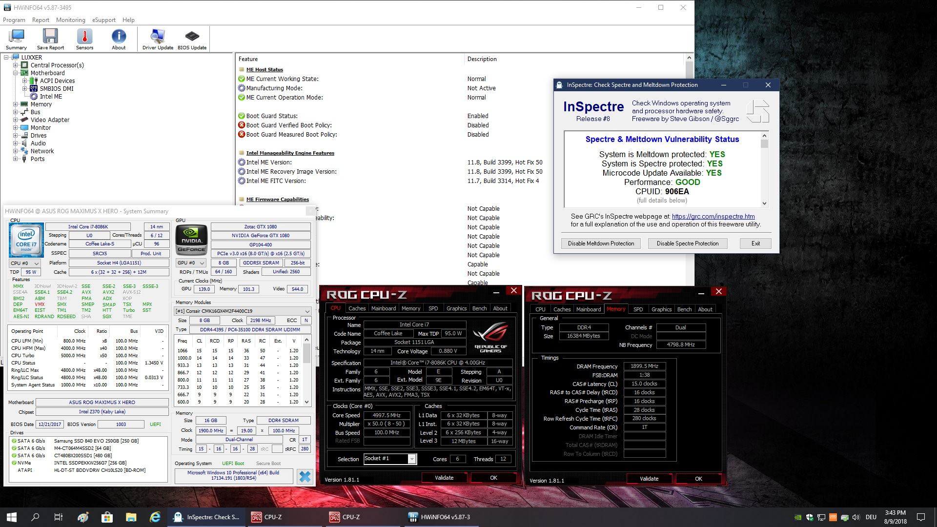Open Windows Defender shield tray icon
Screen dimensions: 937x527
pyautogui.click(x=810, y=517)
